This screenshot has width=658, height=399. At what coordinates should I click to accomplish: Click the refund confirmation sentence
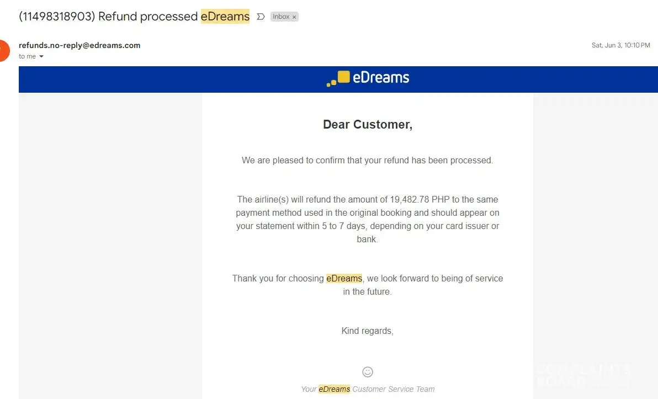pos(368,161)
